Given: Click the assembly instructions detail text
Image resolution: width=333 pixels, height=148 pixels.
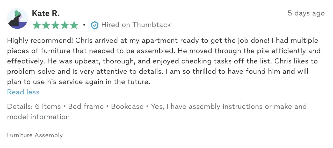Looking at the screenshot, I should click(x=229, y=106).
